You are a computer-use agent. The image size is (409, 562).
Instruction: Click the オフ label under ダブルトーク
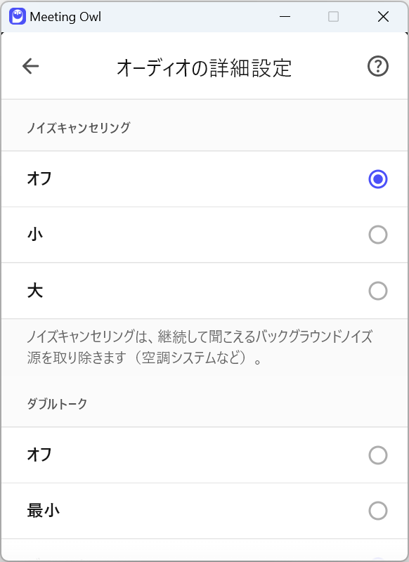click(x=39, y=455)
